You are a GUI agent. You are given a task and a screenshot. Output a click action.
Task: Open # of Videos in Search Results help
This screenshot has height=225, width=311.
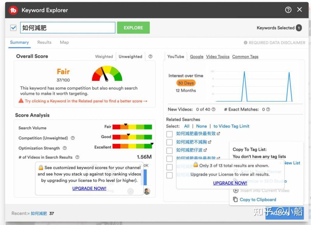[x=77, y=157]
